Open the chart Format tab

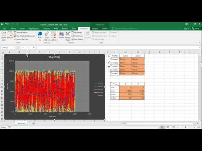pos(104,29)
